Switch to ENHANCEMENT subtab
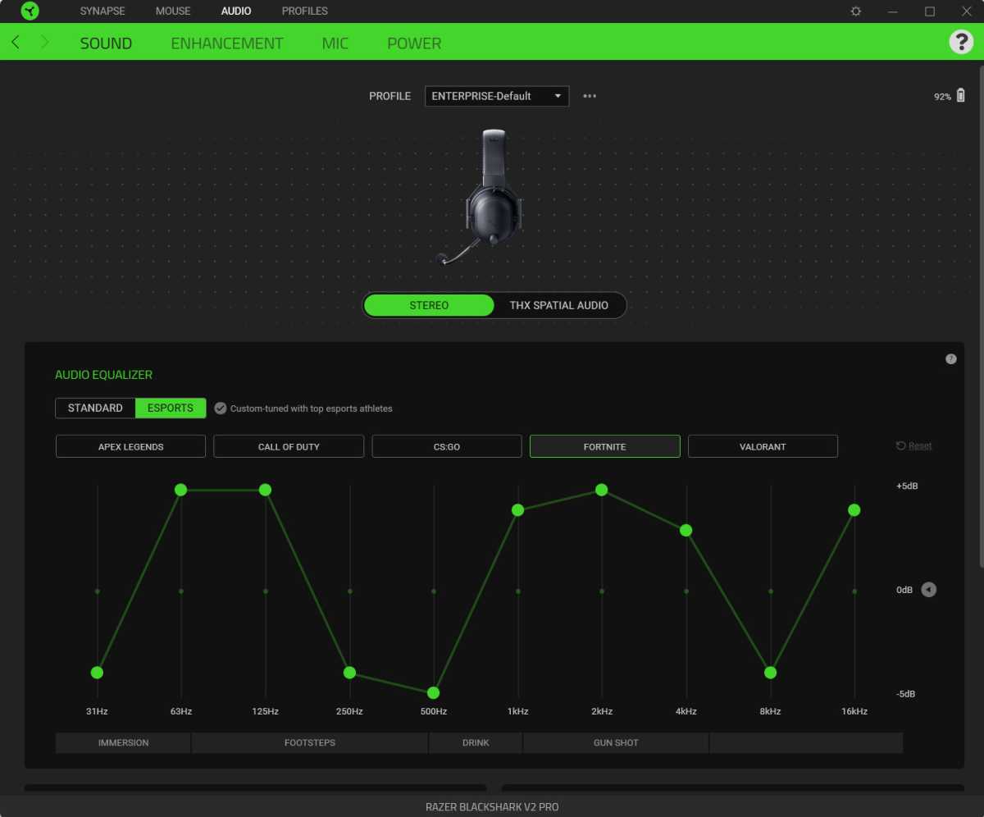Image resolution: width=984 pixels, height=817 pixels. click(x=227, y=43)
